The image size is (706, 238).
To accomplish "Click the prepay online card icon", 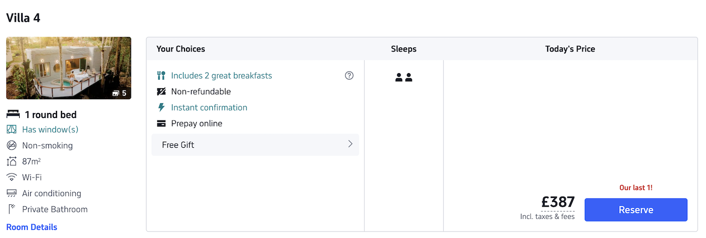I will [161, 124].
